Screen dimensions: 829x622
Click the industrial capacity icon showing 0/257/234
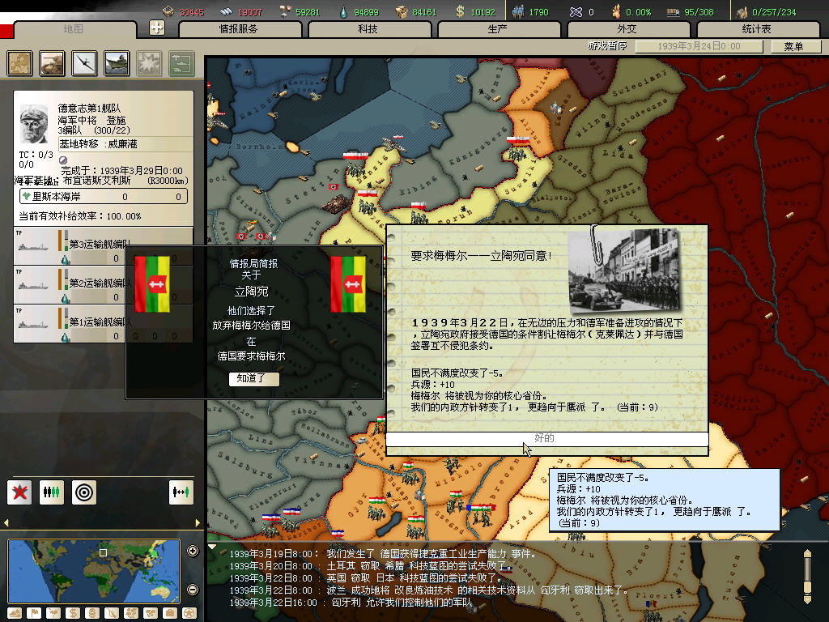pos(742,11)
